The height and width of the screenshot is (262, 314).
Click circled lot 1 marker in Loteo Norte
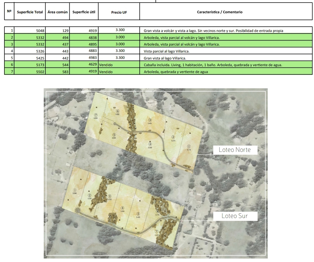(x=189, y=146)
